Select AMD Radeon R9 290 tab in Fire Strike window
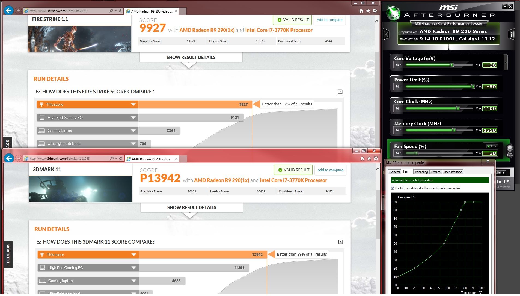Viewport: 520px width, 296px height. coord(152,11)
